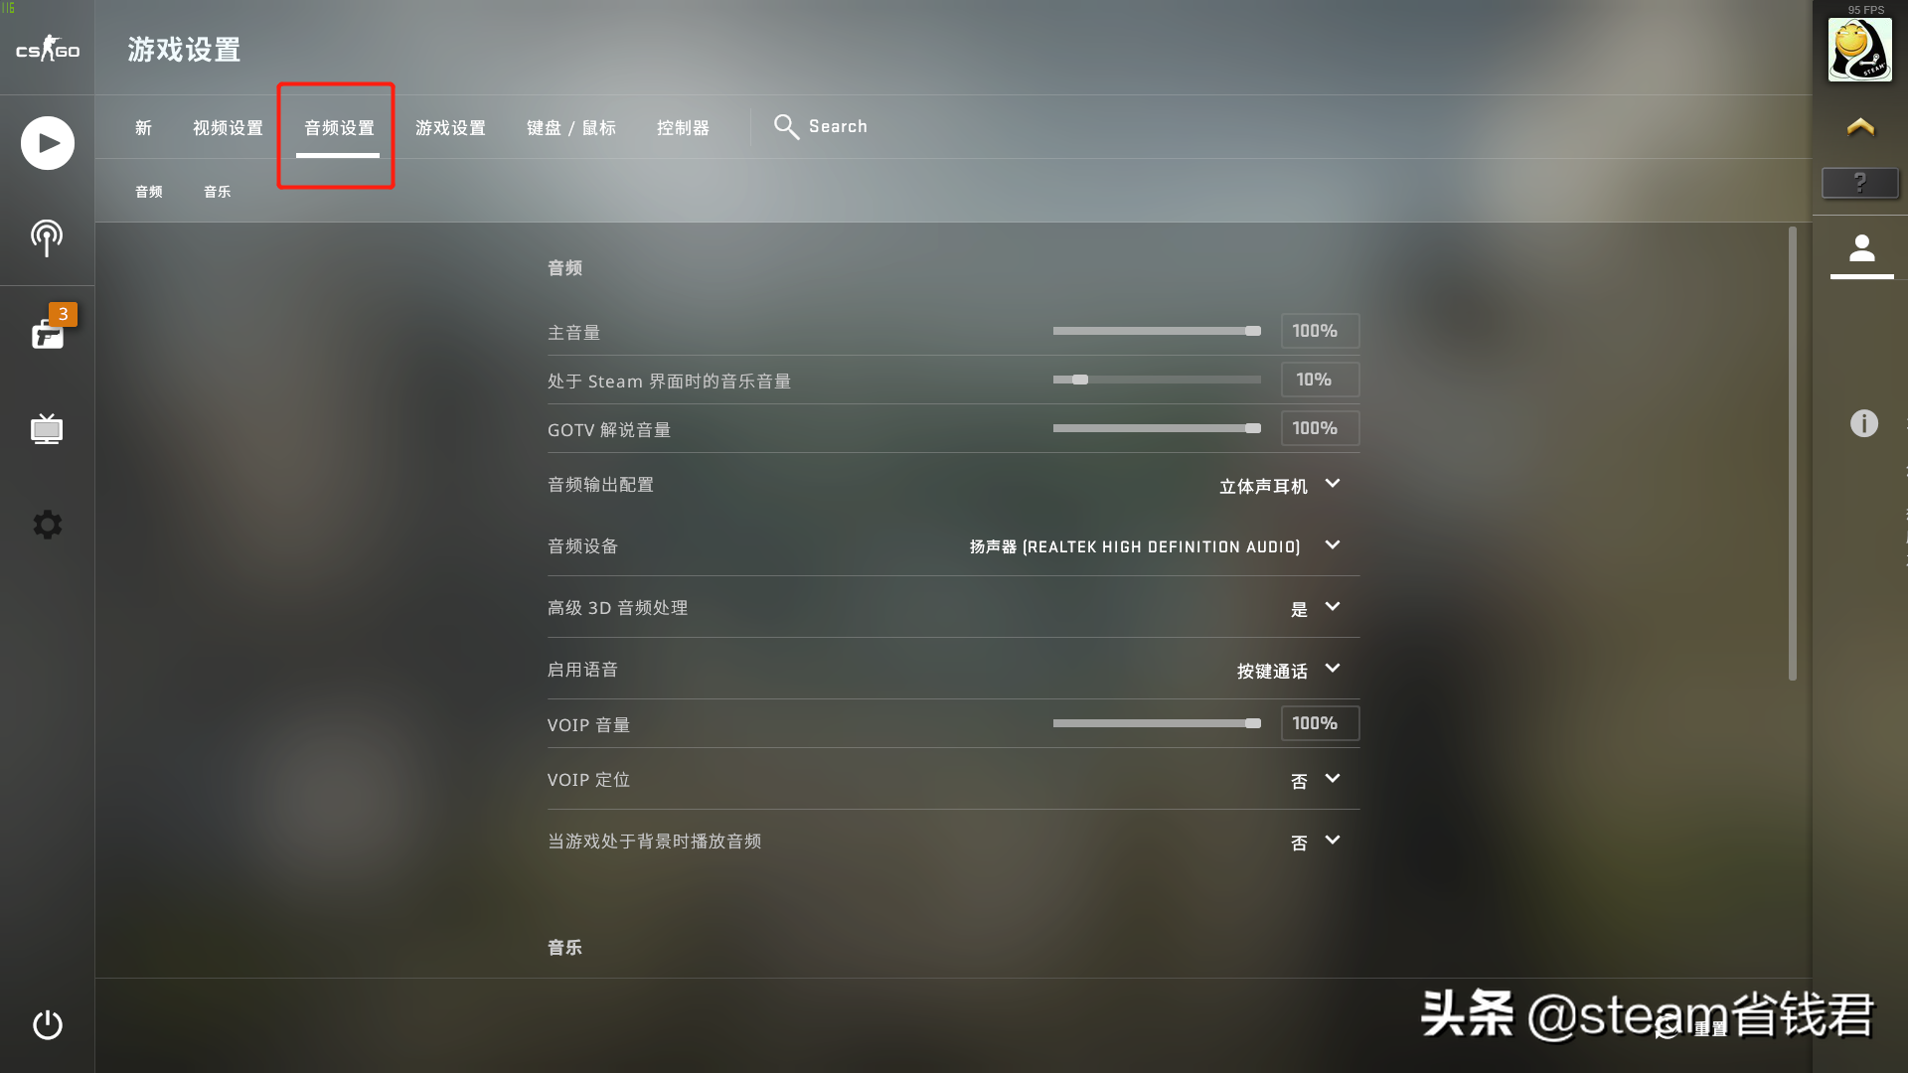Click the Play button icon on sidebar
This screenshot has height=1073, width=1908.
[47, 141]
